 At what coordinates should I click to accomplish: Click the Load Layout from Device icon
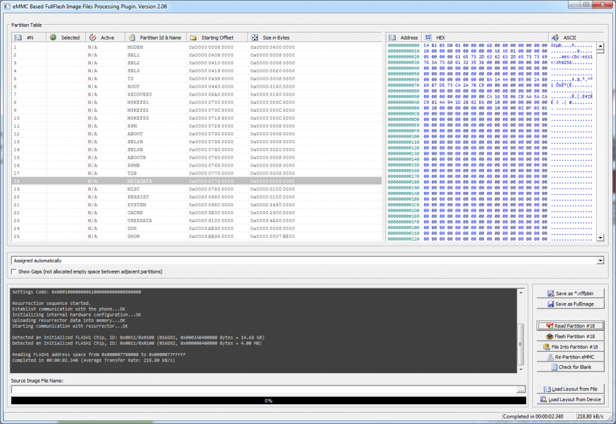pos(543,399)
